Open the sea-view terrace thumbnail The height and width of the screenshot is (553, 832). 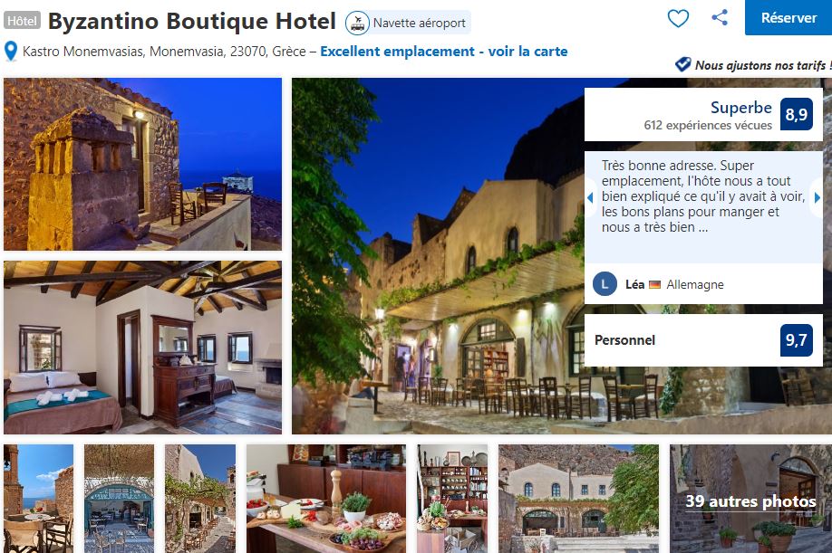click(38, 499)
